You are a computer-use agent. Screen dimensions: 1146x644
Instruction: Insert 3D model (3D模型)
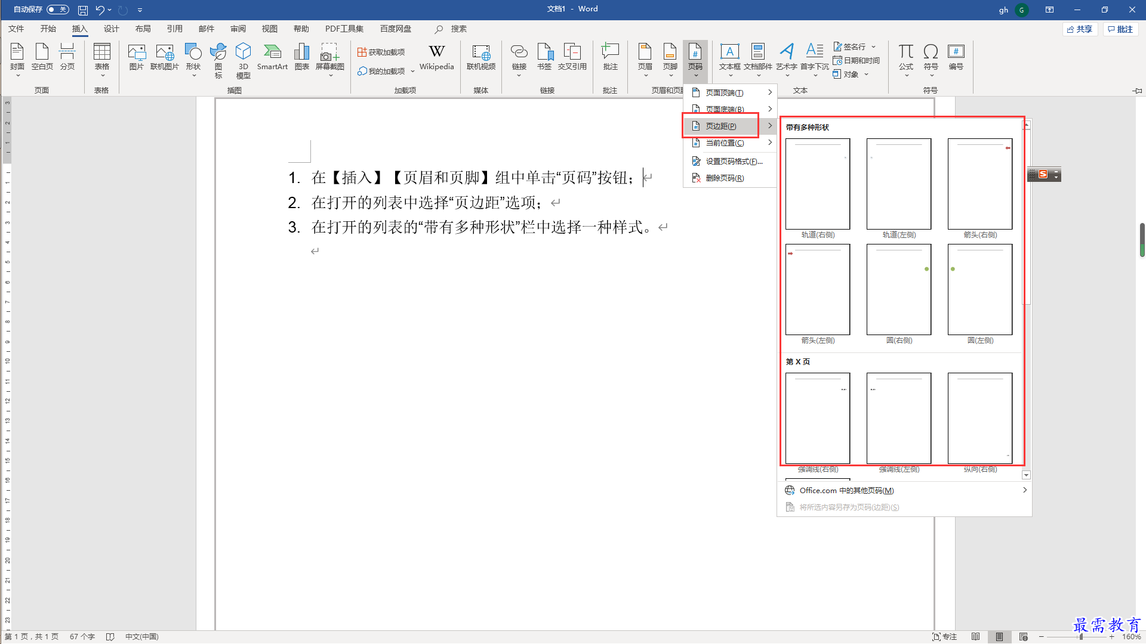coord(243,60)
